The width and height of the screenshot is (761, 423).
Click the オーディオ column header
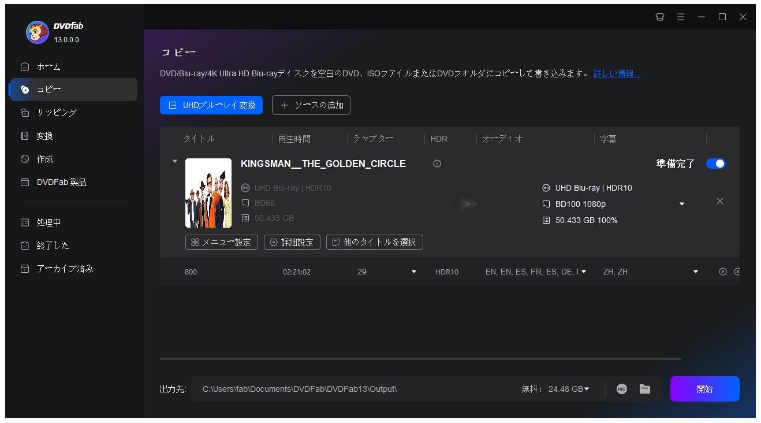(502, 139)
